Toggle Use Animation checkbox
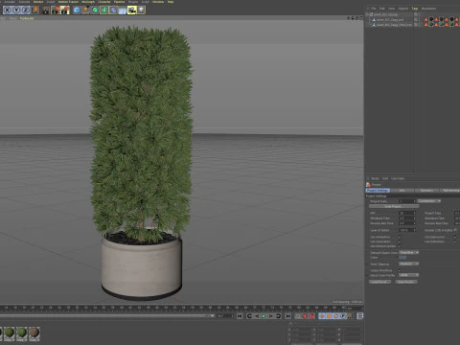 coord(400,237)
